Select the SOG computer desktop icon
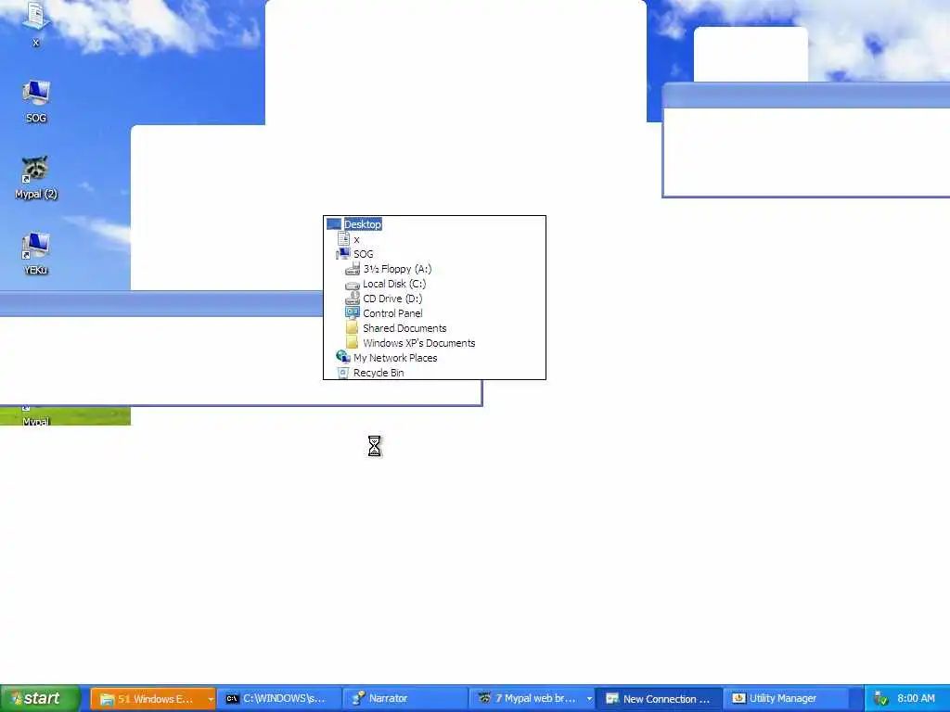950x712 pixels. (x=36, y=101)
